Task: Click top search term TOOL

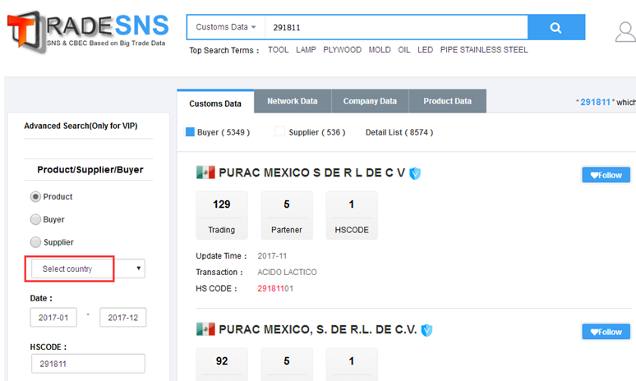Action: pos(279,50)
